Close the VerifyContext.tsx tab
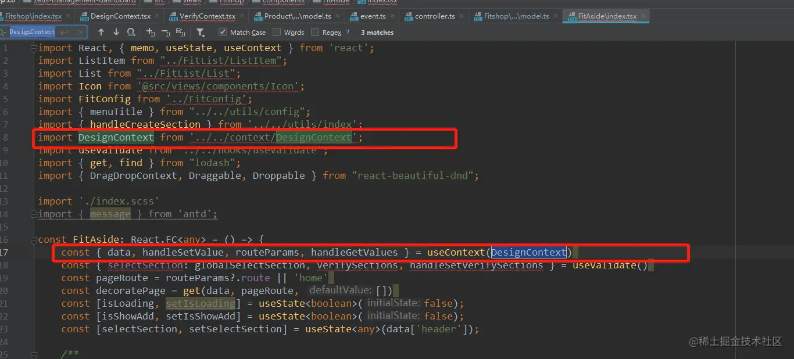This screenshot has height=359, width=794. pos(243,16)
